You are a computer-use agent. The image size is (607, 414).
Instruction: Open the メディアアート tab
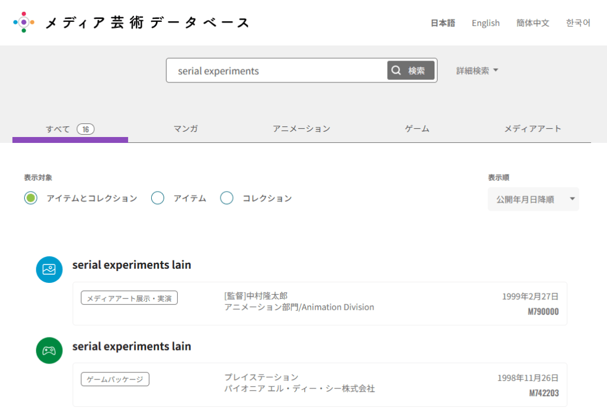click(x=532, y=129)
